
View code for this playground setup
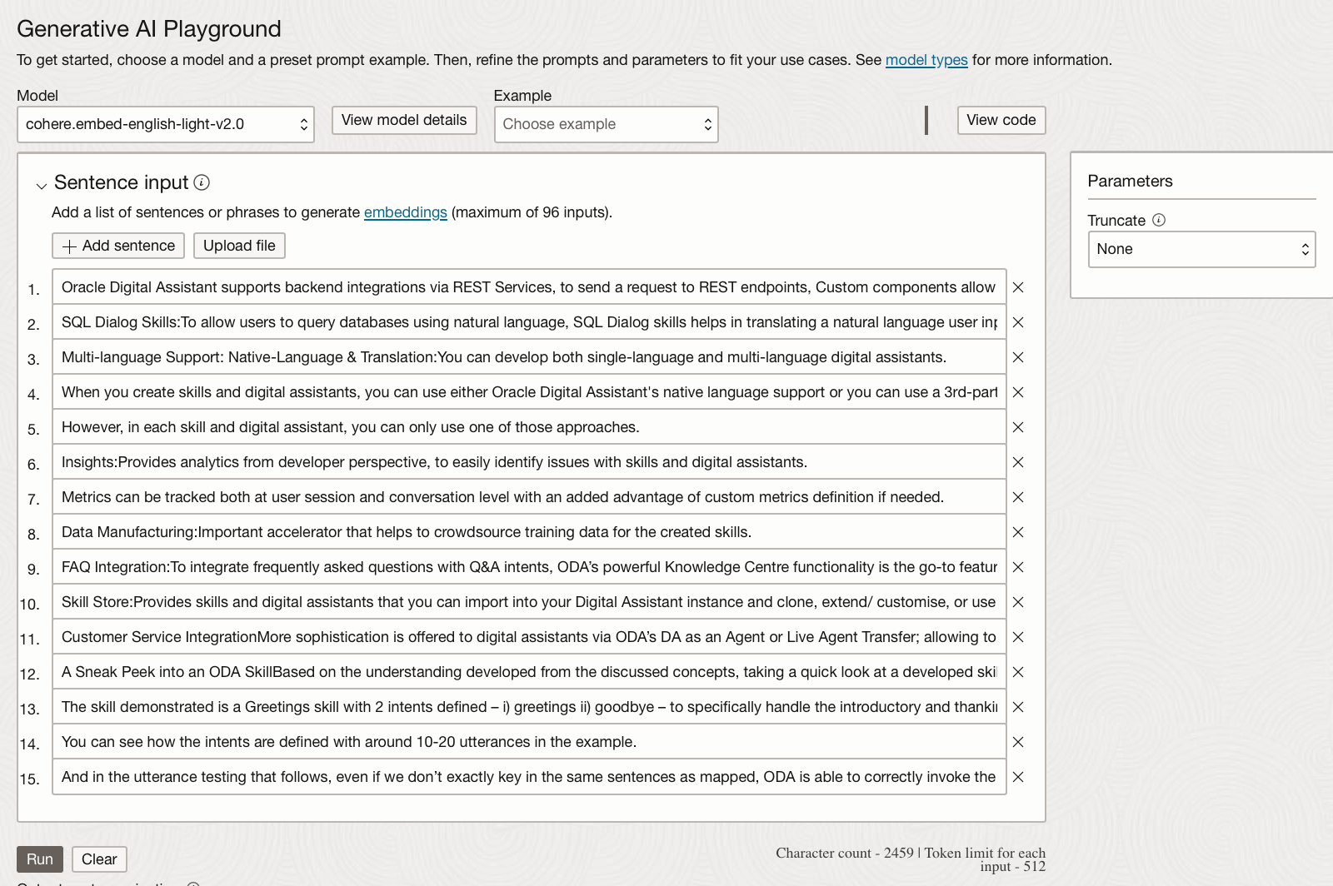click(x=1001, y=120)
